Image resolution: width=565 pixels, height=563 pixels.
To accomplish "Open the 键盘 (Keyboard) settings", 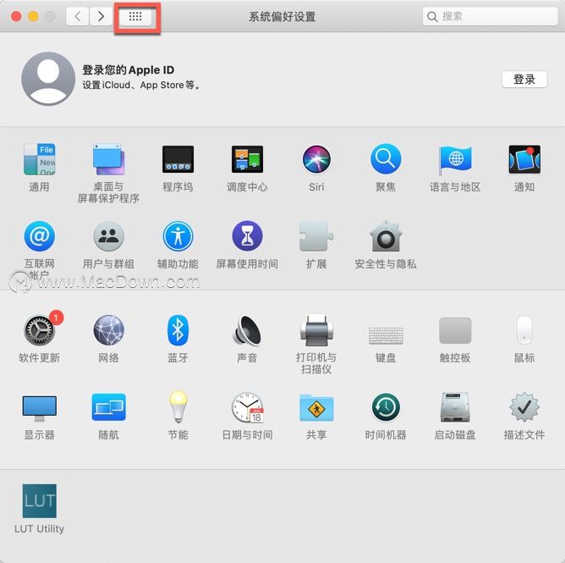I will coord(386,335).
